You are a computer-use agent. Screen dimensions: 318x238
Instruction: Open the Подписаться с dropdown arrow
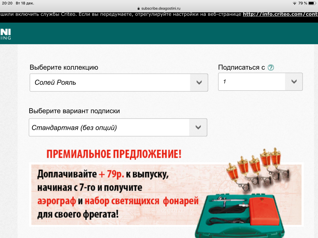tap(294, 82)
